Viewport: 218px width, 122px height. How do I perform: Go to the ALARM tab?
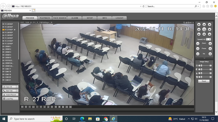(x=75, y=18)
